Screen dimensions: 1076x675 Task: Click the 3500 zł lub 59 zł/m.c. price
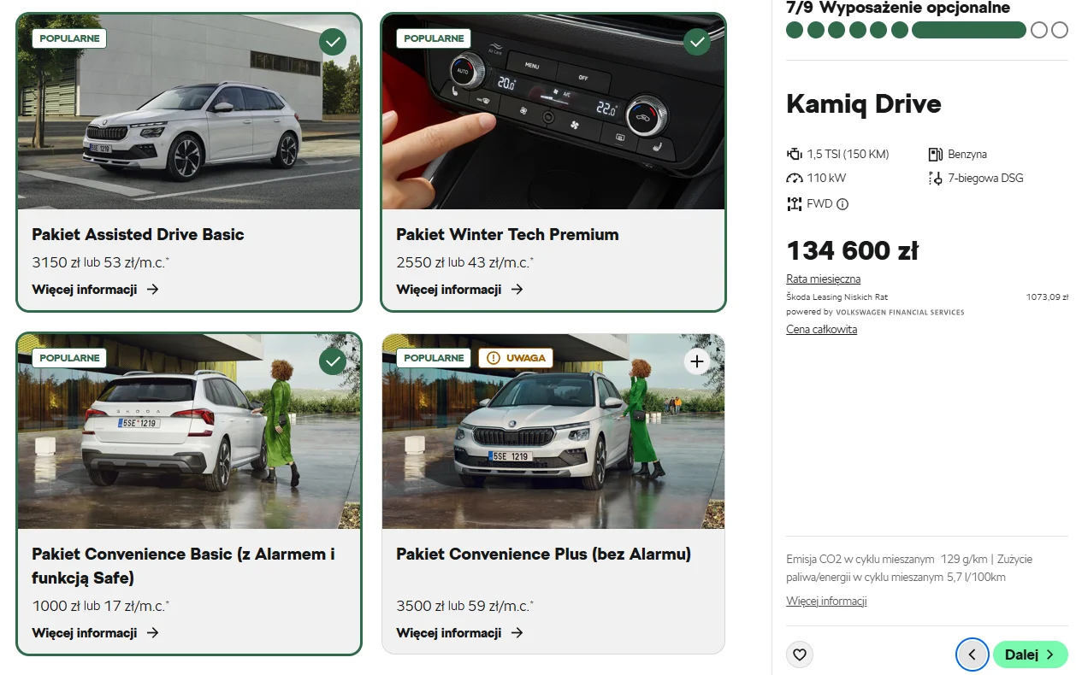tap(464, 606)
